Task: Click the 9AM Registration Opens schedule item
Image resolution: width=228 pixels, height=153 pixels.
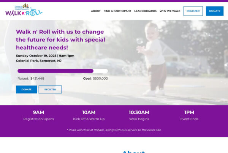Action: tap(38, 115)
